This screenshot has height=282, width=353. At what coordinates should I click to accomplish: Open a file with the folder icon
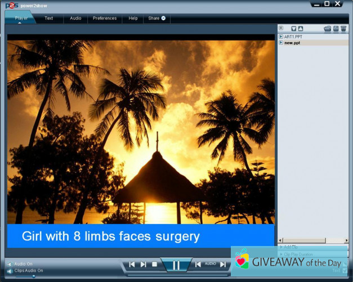point(327,29)
